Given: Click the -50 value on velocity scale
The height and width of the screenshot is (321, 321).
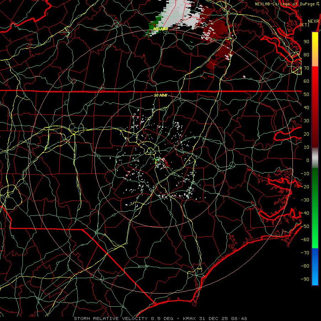Looking at the screenshot, I should tap(305, 226).
